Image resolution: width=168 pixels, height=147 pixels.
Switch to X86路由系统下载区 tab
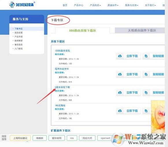(x=82, y=31)
